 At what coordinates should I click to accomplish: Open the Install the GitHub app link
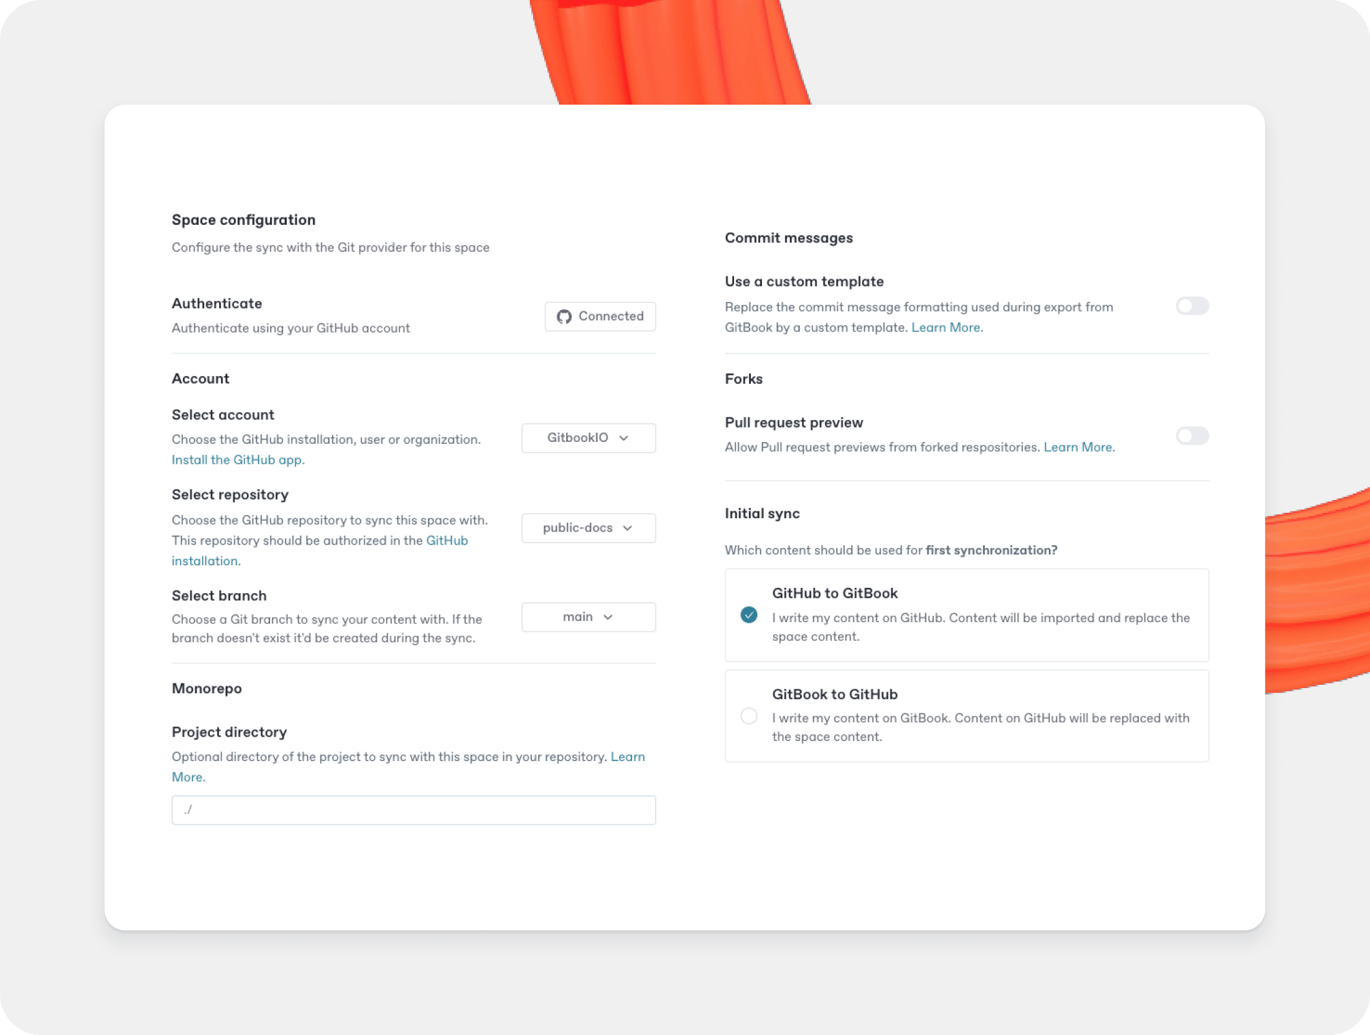click(238, 459)
